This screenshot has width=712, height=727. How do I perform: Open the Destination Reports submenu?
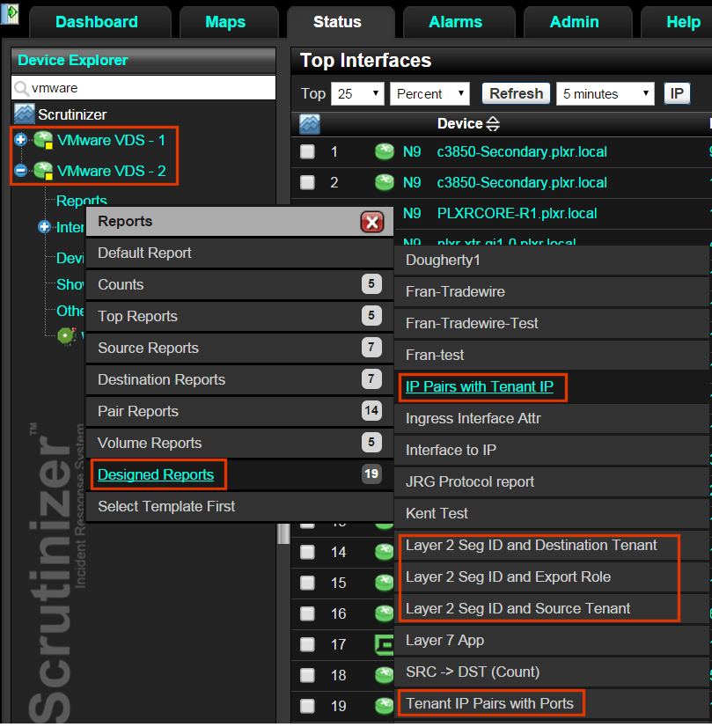click(x=239, y=379)
